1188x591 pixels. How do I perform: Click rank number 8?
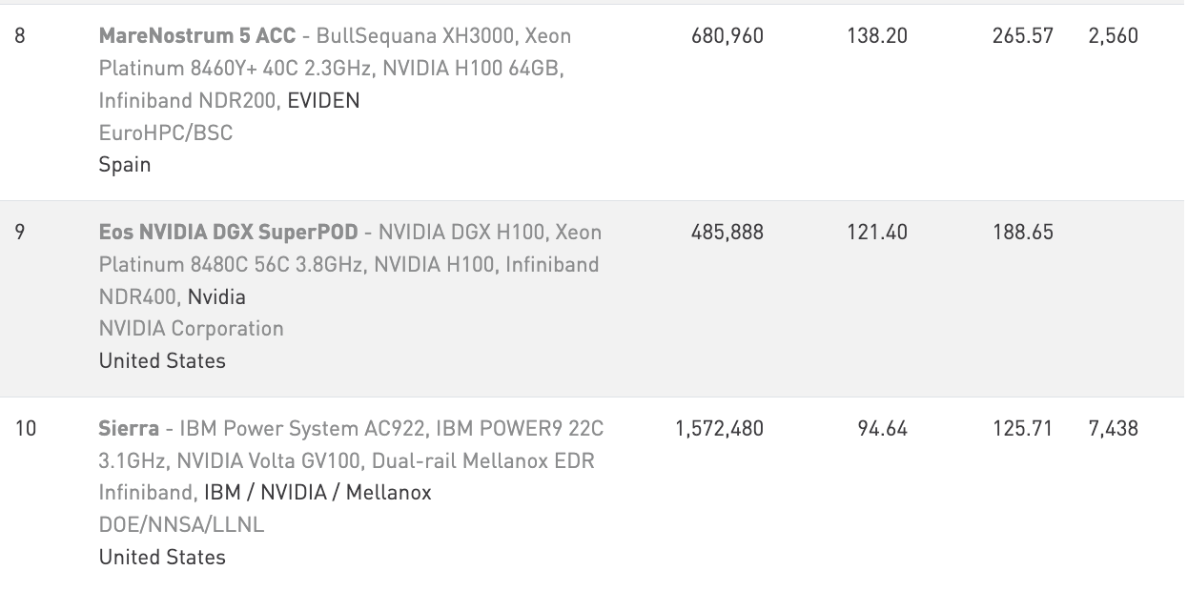point(20,36)
